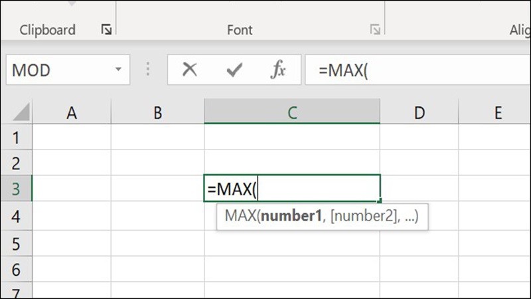This screenshot has width=531, height=299.
Task: Click the MAX function name in tooltip
Action: pyautogui.click(x=240, y=216)
